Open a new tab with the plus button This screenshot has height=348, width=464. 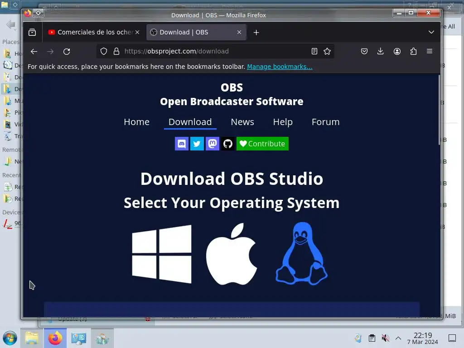click(256, 33)
